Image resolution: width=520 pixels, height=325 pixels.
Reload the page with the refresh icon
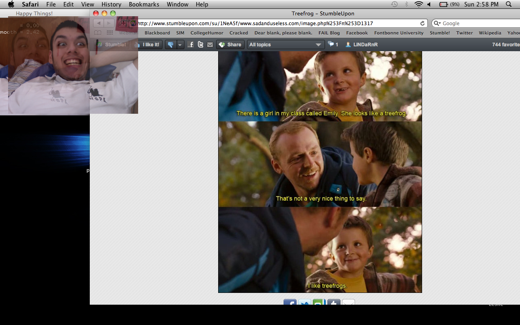tap(422, 24)
